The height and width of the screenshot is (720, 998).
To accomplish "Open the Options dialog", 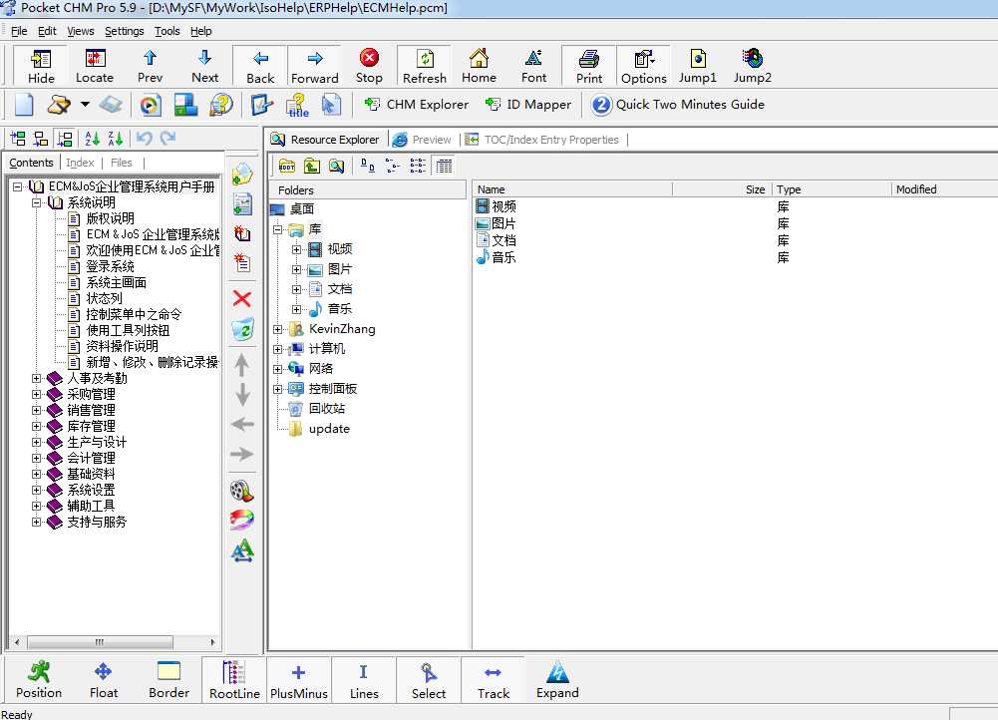I will pos(643,66).
